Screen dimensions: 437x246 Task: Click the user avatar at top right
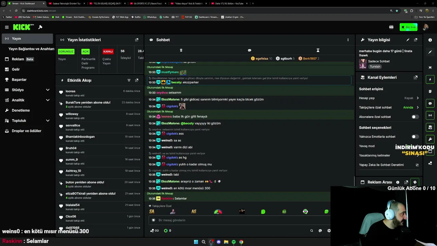[425, 27]
